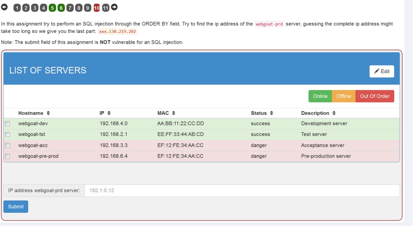Viewport: 413px width, 226px height.
Task: Click the Pre-production server description
Action: point(326,156)
